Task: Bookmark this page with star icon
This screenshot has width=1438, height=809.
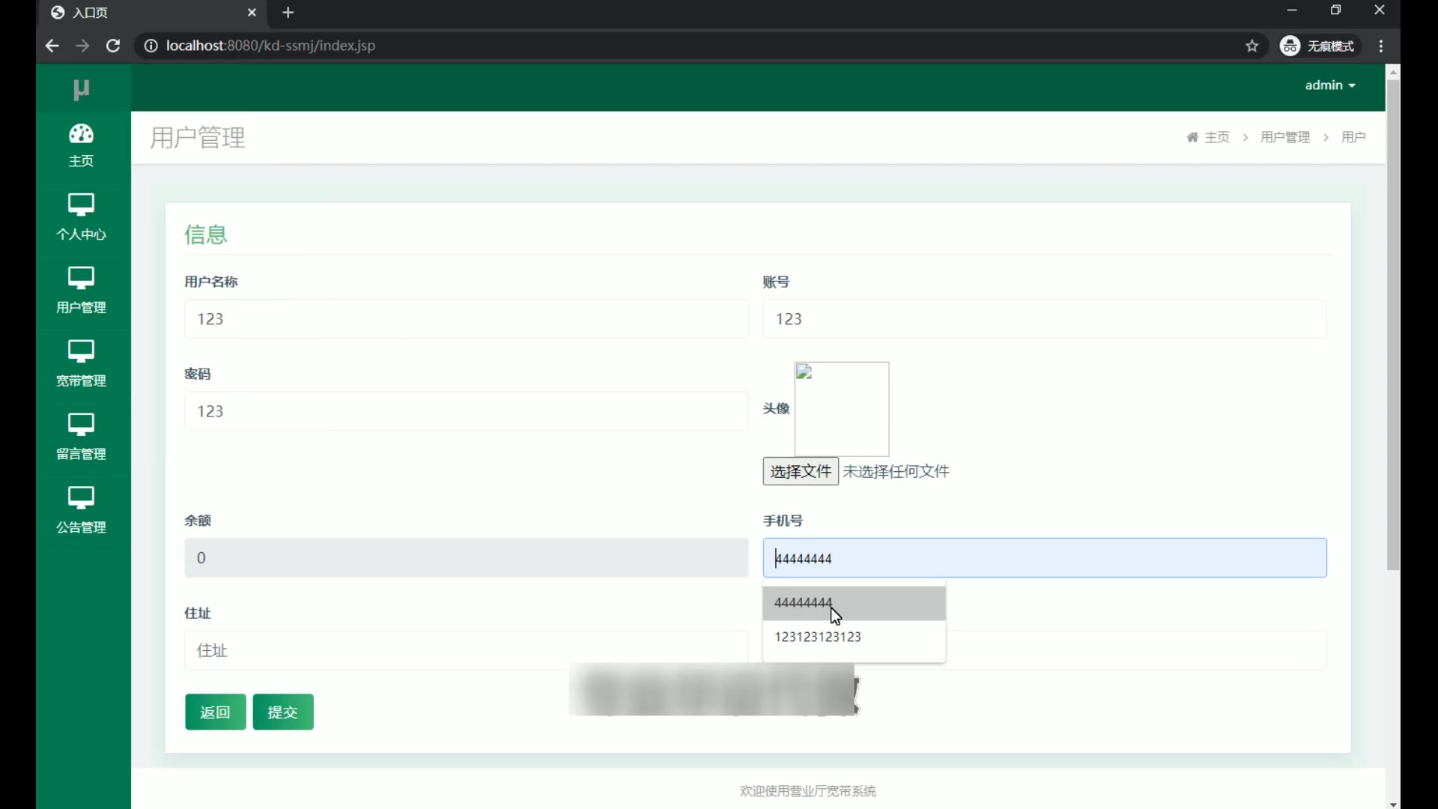Action: (1252, 46)
